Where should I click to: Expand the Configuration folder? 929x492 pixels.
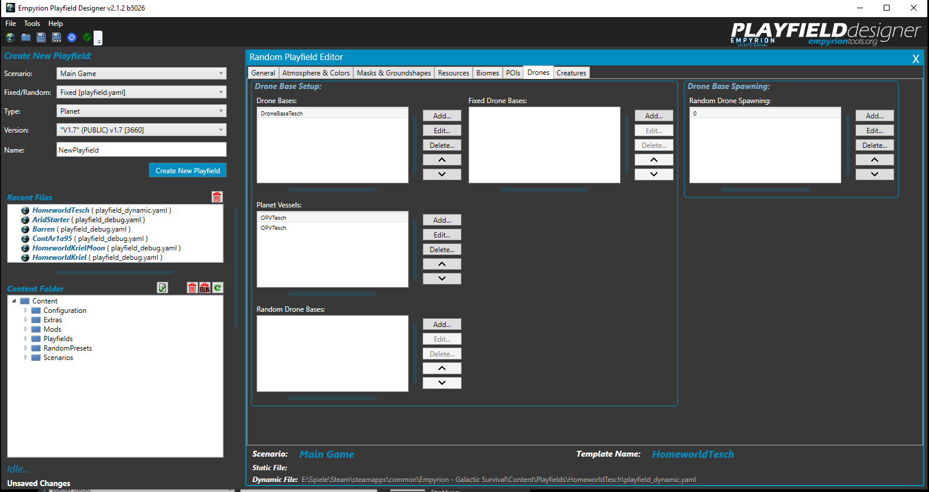25,311
